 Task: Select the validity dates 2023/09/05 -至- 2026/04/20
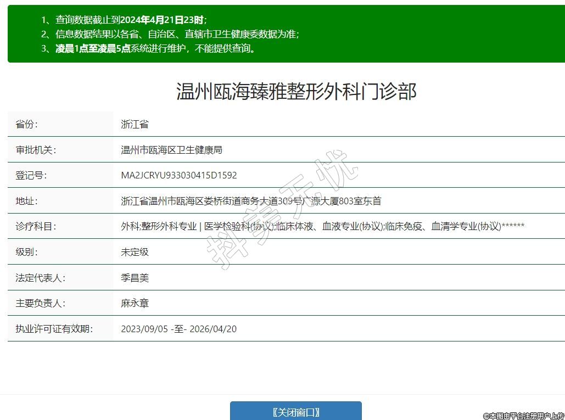click(178, 329)
